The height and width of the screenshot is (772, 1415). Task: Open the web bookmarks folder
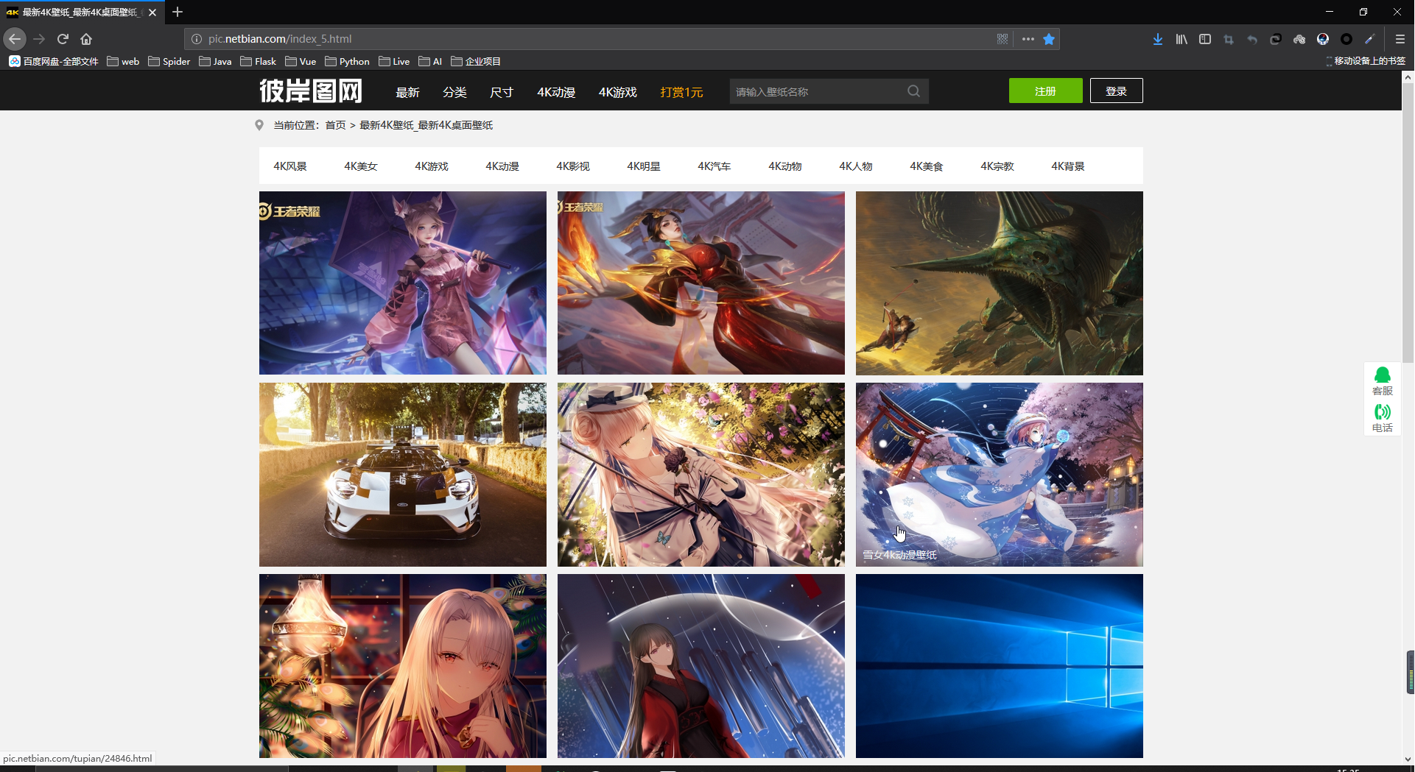tap(123, 61)
